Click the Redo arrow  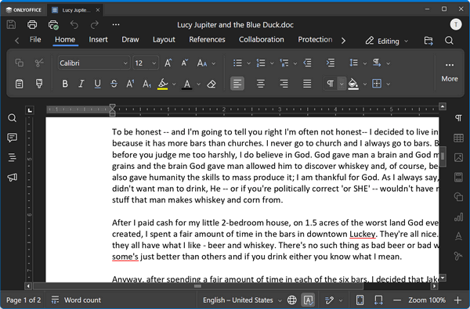95,24
